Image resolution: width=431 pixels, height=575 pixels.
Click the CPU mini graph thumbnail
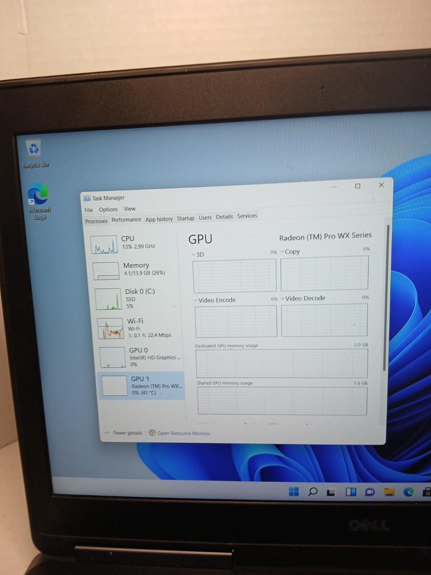(103, 244)
